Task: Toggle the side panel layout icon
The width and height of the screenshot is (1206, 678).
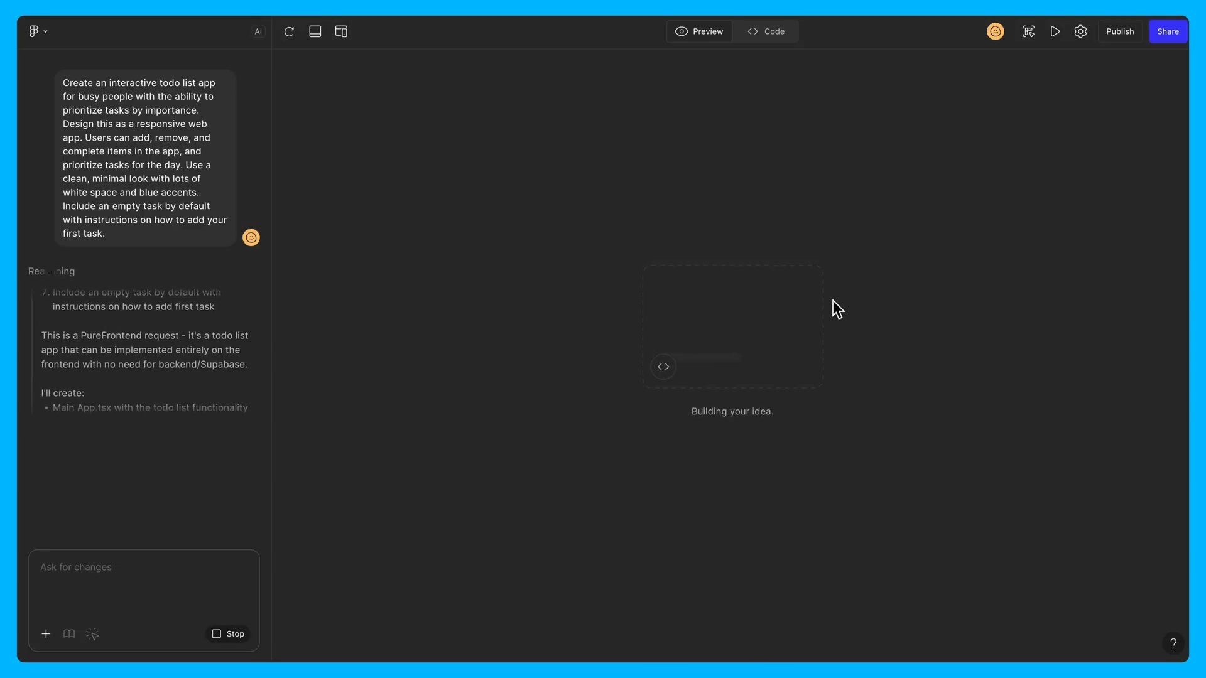Action: click(341, 31)
